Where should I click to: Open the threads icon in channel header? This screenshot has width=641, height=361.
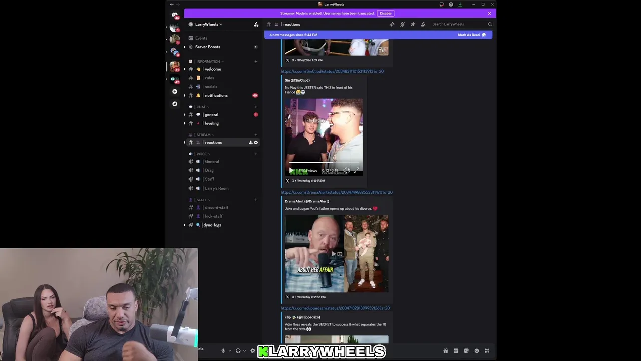392,24
